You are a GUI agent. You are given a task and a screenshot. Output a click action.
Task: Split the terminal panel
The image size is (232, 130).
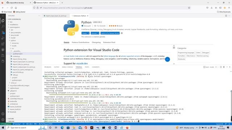pos(221,67)
